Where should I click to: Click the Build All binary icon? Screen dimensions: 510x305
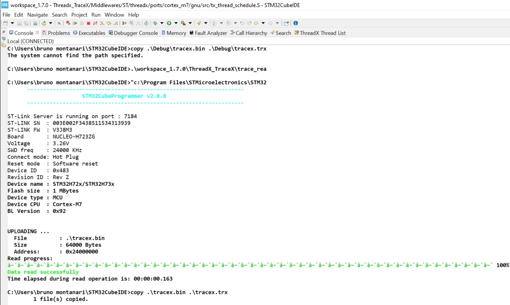35,23
